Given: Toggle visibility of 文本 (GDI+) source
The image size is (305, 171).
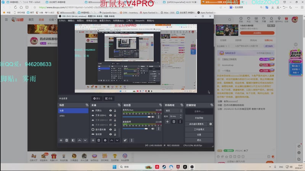Looking at the screenshot, I should pyautogui.click(x=111, y=116).
